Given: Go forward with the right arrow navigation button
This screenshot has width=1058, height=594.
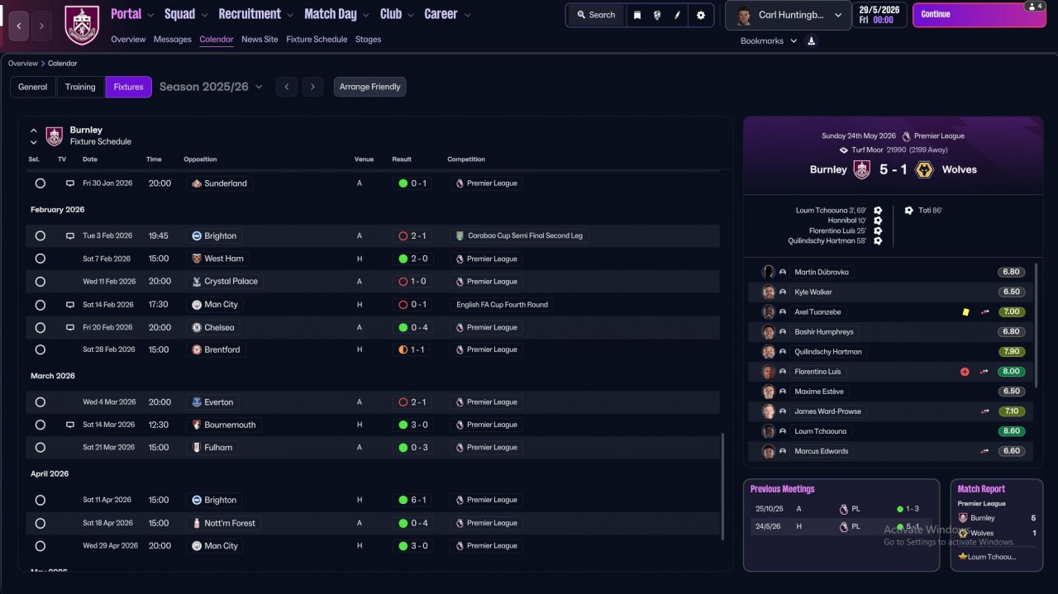Looking at the screenshot, I should [x=41, y=26].
